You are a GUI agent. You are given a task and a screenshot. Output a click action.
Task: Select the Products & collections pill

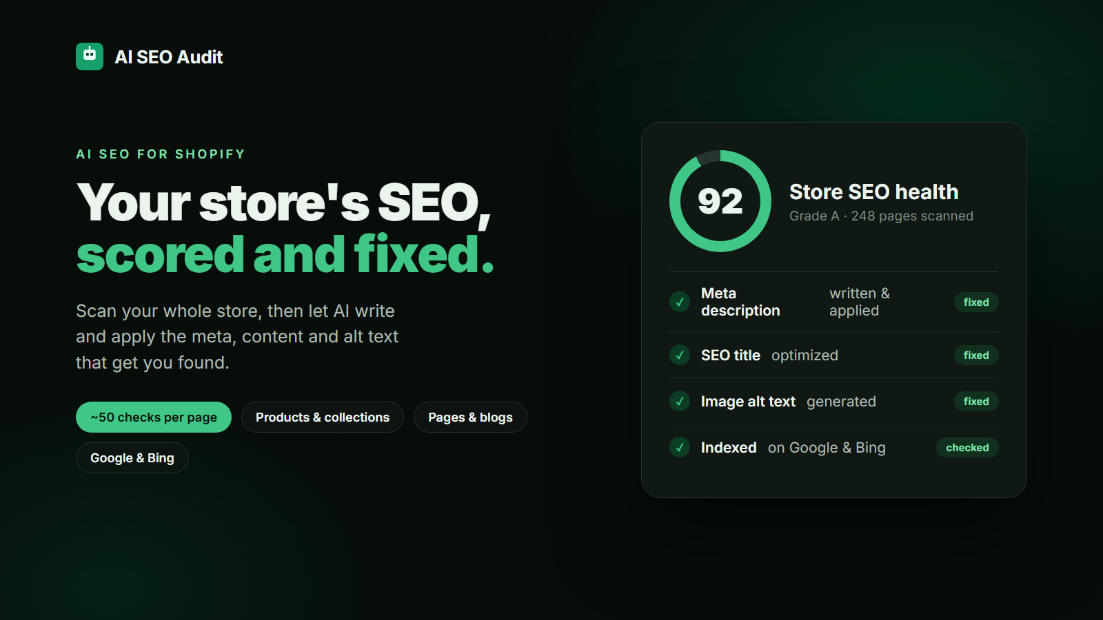click(x=323, y=417)
